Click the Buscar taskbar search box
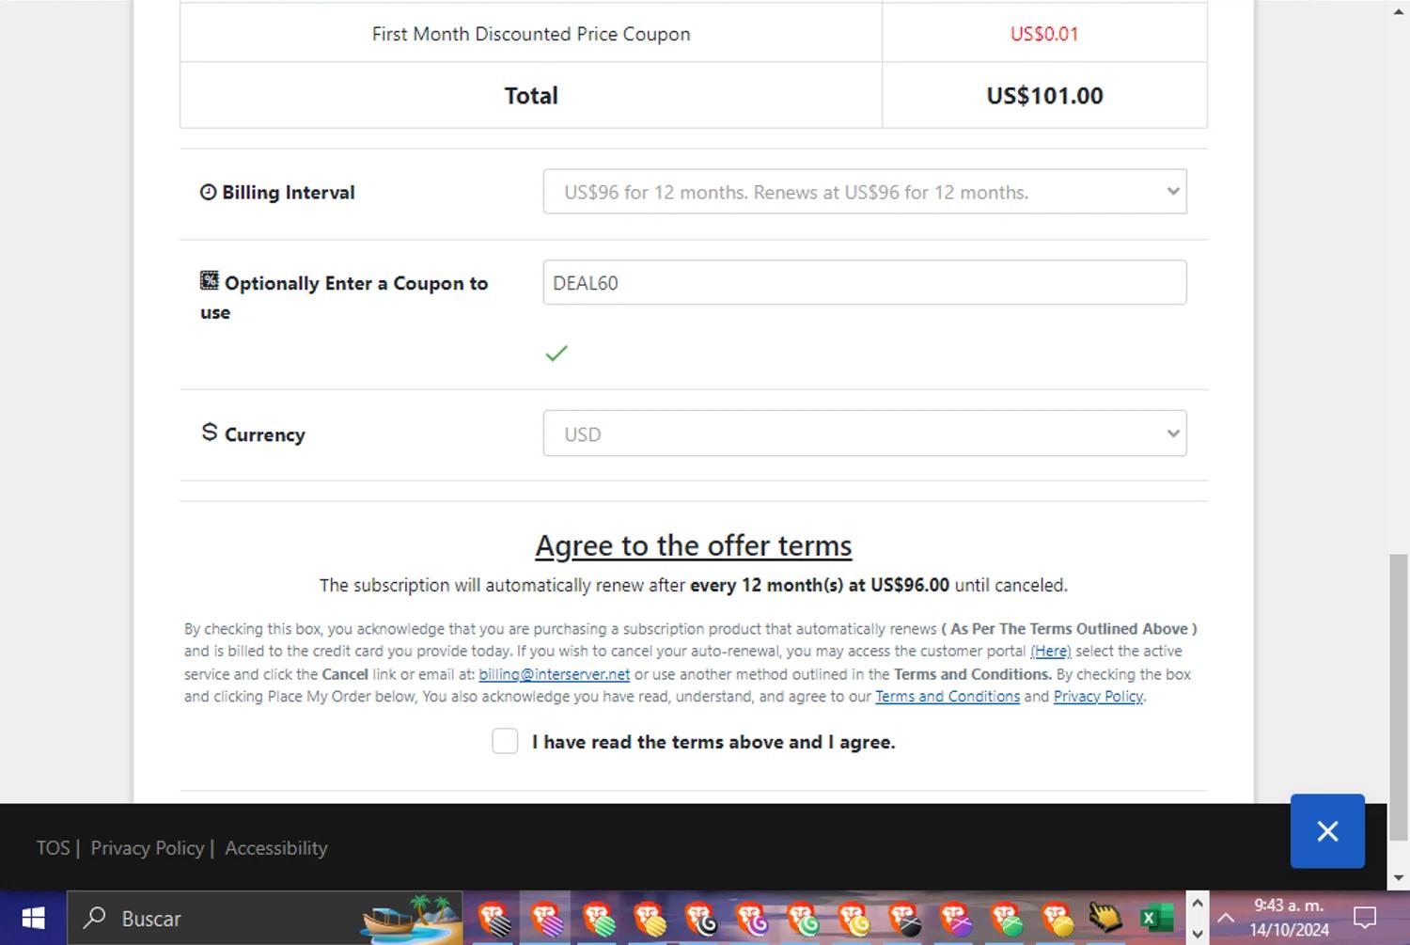 point(265,918)
